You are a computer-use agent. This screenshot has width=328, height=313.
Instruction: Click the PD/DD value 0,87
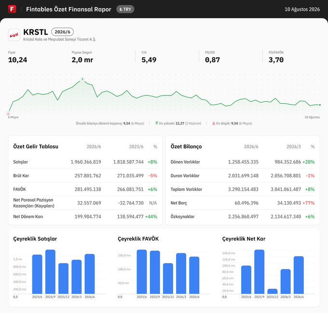[x=213, y=60]
